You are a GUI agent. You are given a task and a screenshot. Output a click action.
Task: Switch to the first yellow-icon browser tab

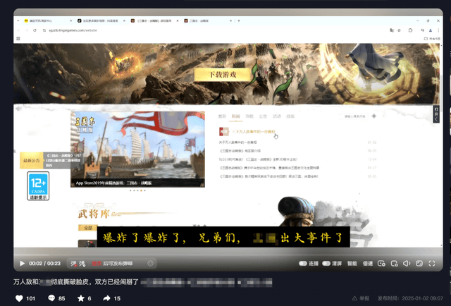pyautogui.click(x=48, y=20)
